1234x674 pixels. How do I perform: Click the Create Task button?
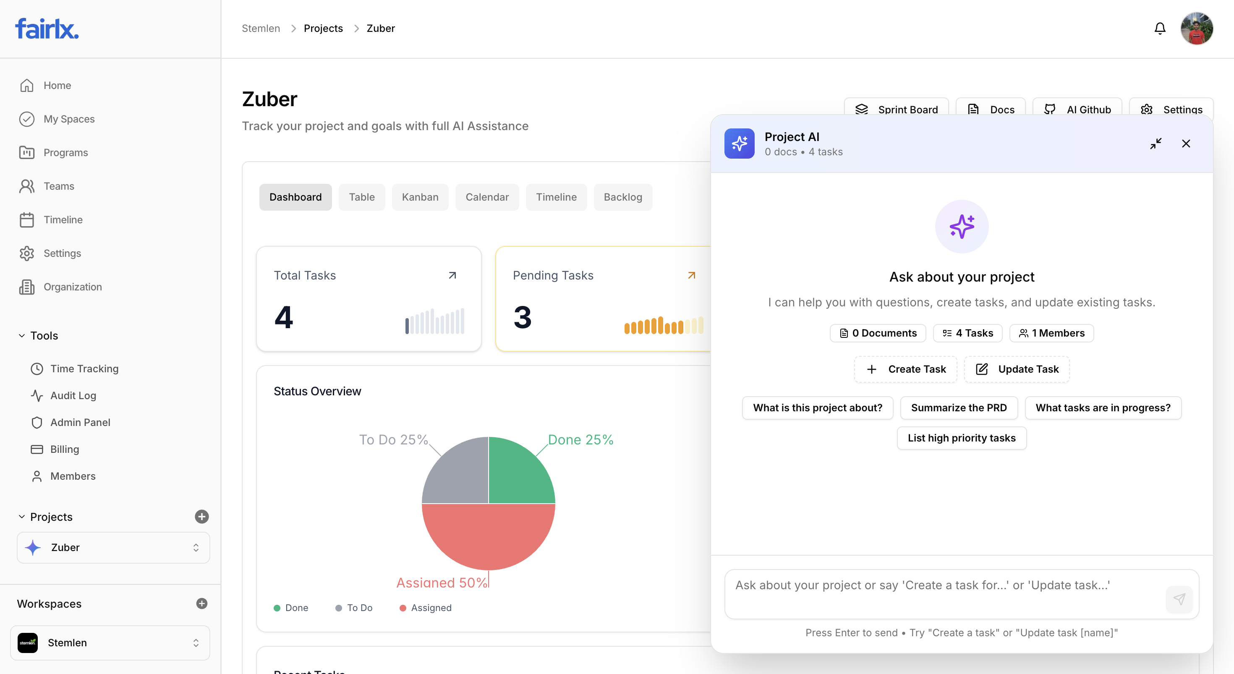[905, 369]
